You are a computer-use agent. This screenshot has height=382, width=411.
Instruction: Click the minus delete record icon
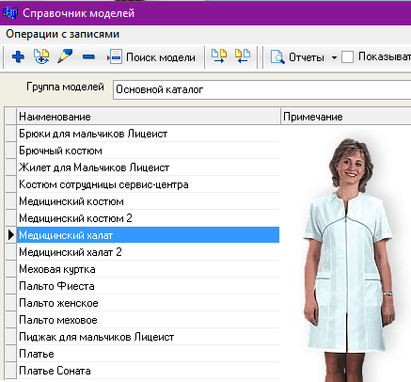88,56
